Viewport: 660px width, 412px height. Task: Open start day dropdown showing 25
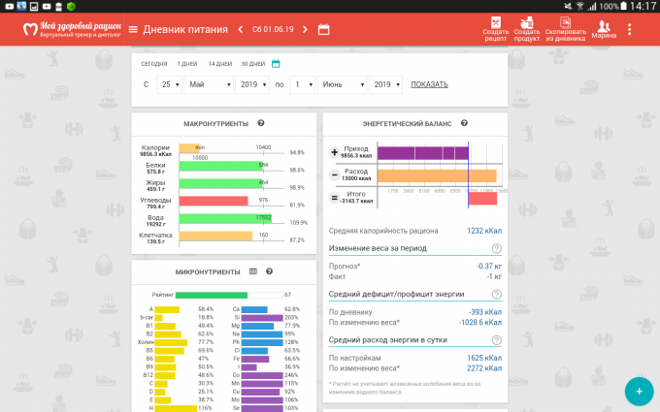171,84
